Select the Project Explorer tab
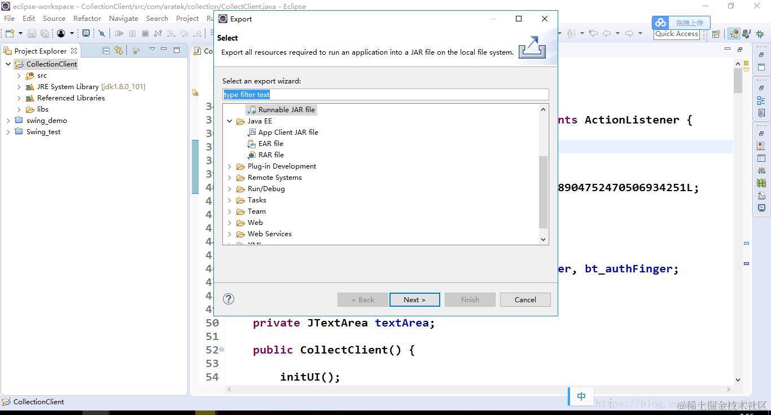The image size is (771, 415). click(x=41, y=51)
